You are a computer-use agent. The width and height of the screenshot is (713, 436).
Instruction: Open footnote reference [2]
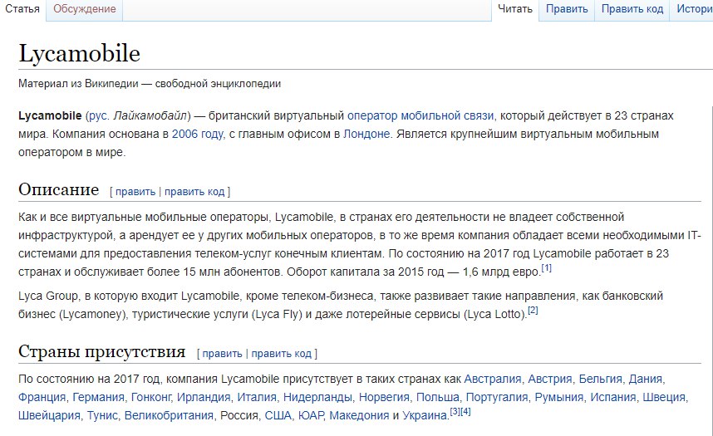click(533, 311)
